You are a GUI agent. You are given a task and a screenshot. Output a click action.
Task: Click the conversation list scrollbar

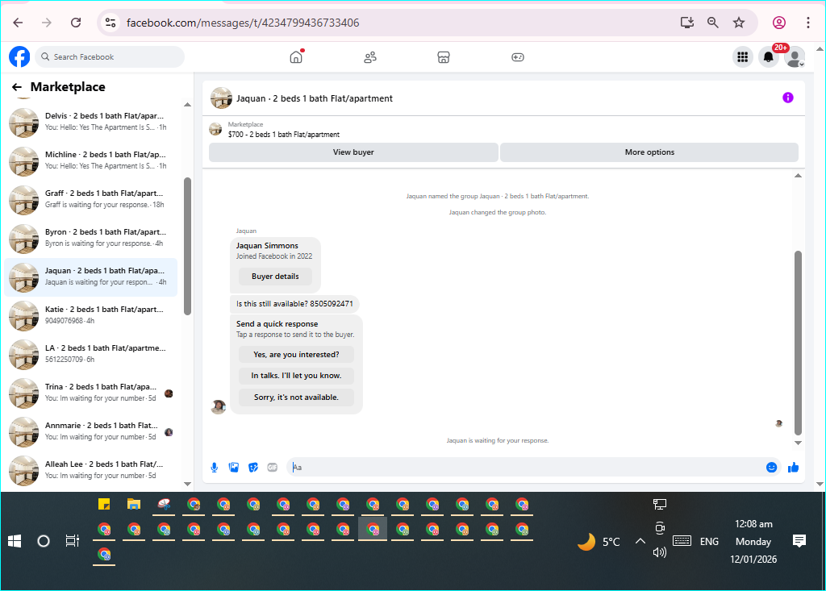pyautogui.click(x=187, y=246)
